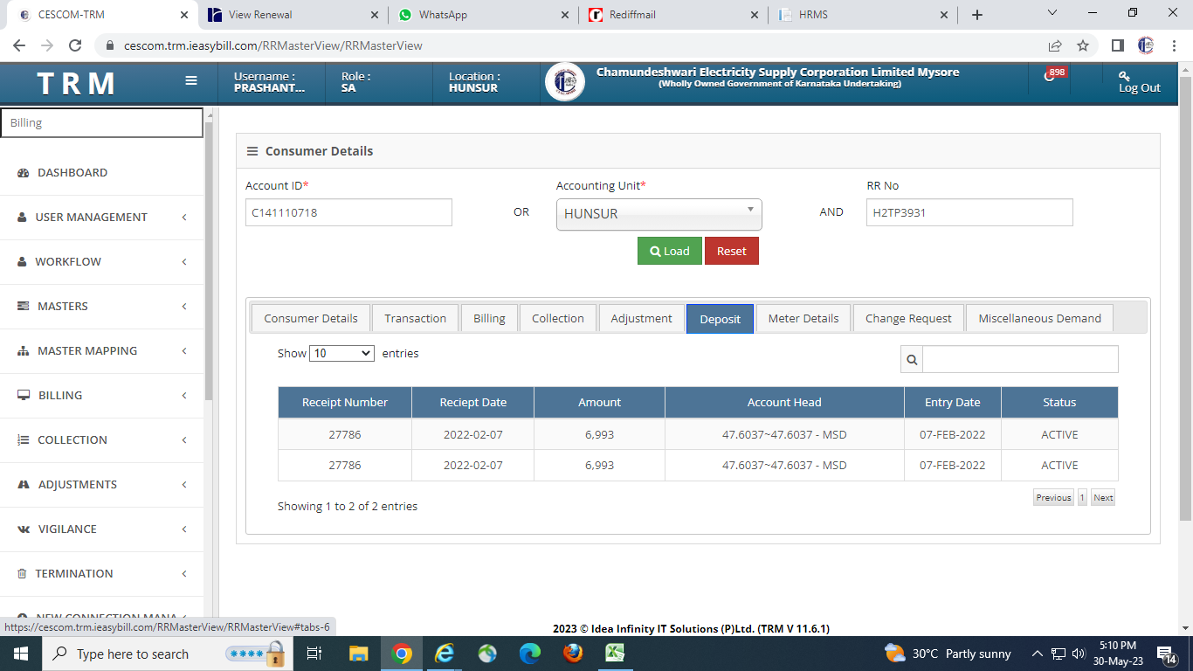Image resolution: width=1193 pixels, height=671 pixels.
Task: Click the Master Mapping sitemap icon
Action: click(x=24, y=351)
